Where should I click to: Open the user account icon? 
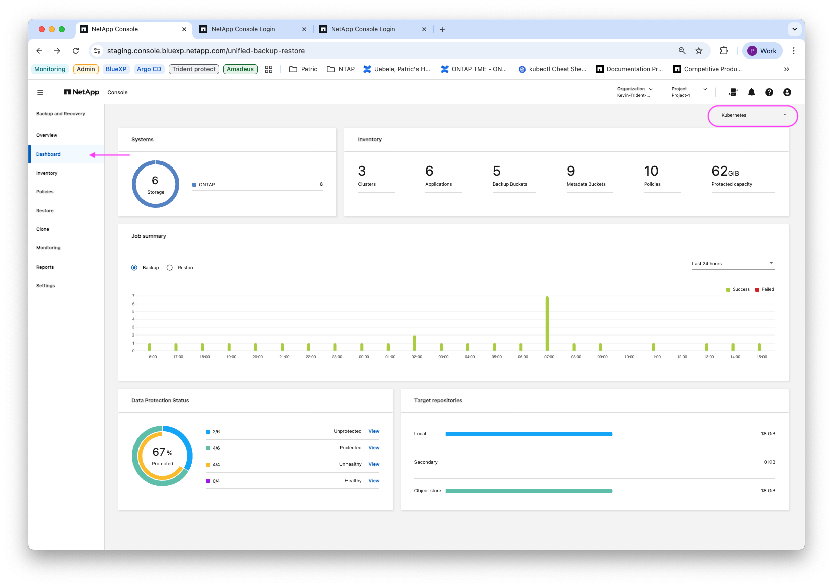pyautogui.click(x=787, y=92)
